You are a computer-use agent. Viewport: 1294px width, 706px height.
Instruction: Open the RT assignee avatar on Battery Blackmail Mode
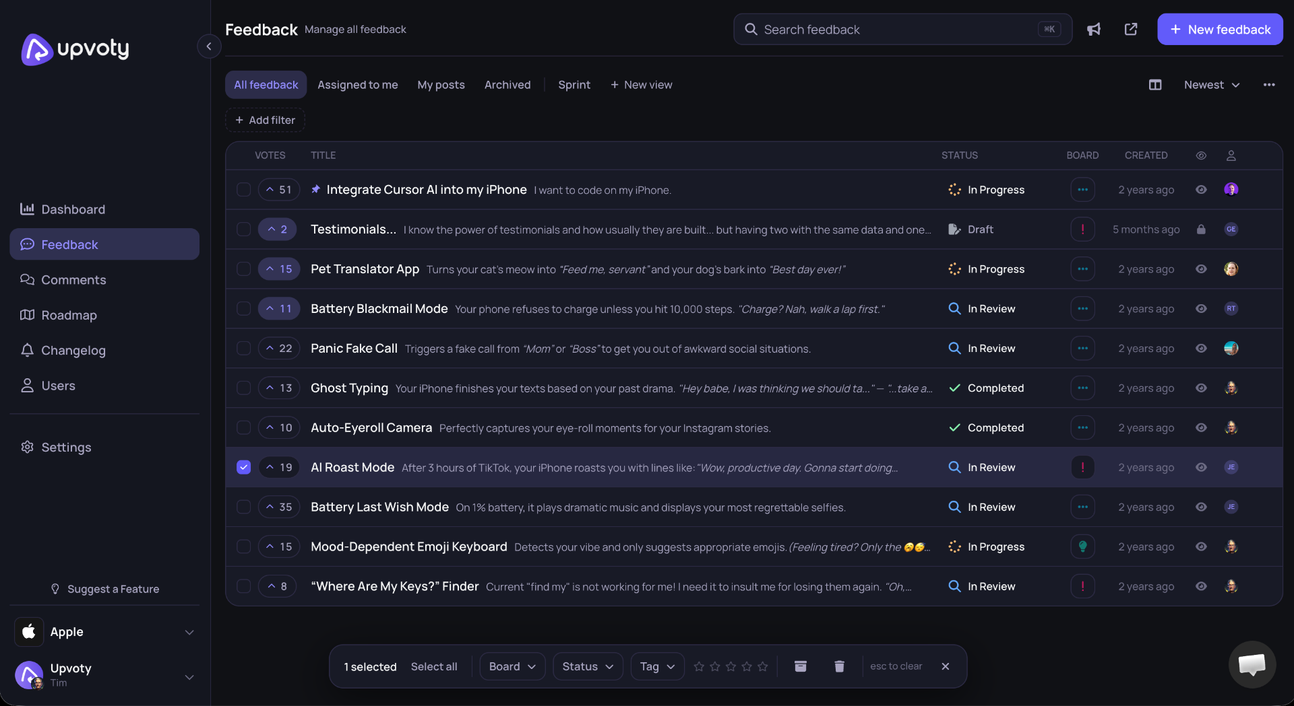(1231, 309)
